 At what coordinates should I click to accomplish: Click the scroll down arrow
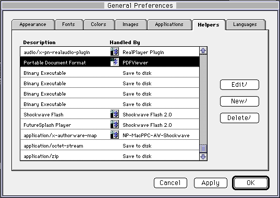coord(203,157)
